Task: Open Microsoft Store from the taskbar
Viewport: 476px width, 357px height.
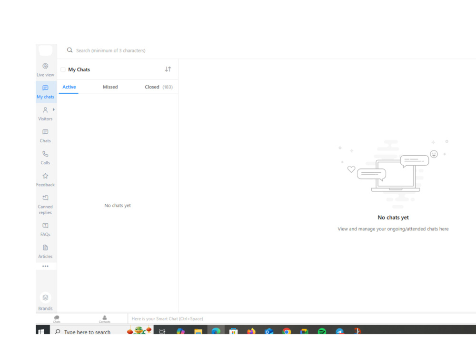Action: pos(233,331)
